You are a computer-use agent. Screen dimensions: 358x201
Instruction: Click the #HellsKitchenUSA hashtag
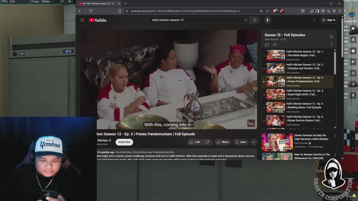coord(164,152)
